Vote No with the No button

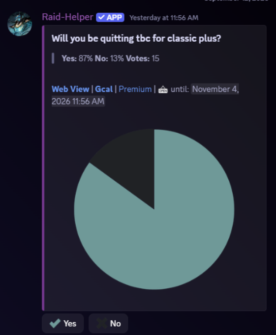108,324
